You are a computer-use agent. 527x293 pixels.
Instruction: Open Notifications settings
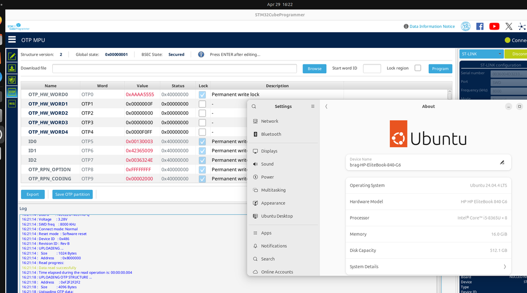coord(284,246)
